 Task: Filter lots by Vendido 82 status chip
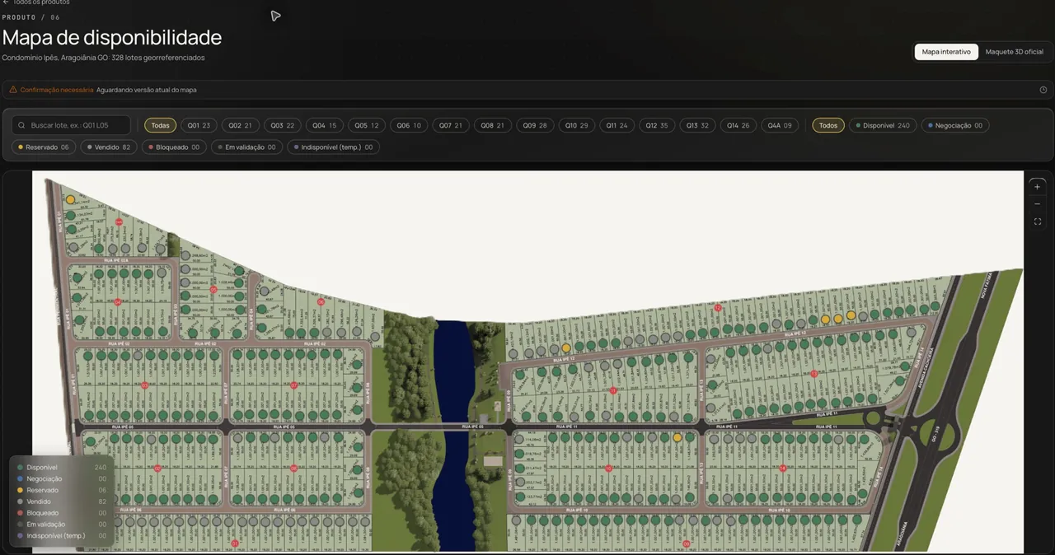point(109,147)
